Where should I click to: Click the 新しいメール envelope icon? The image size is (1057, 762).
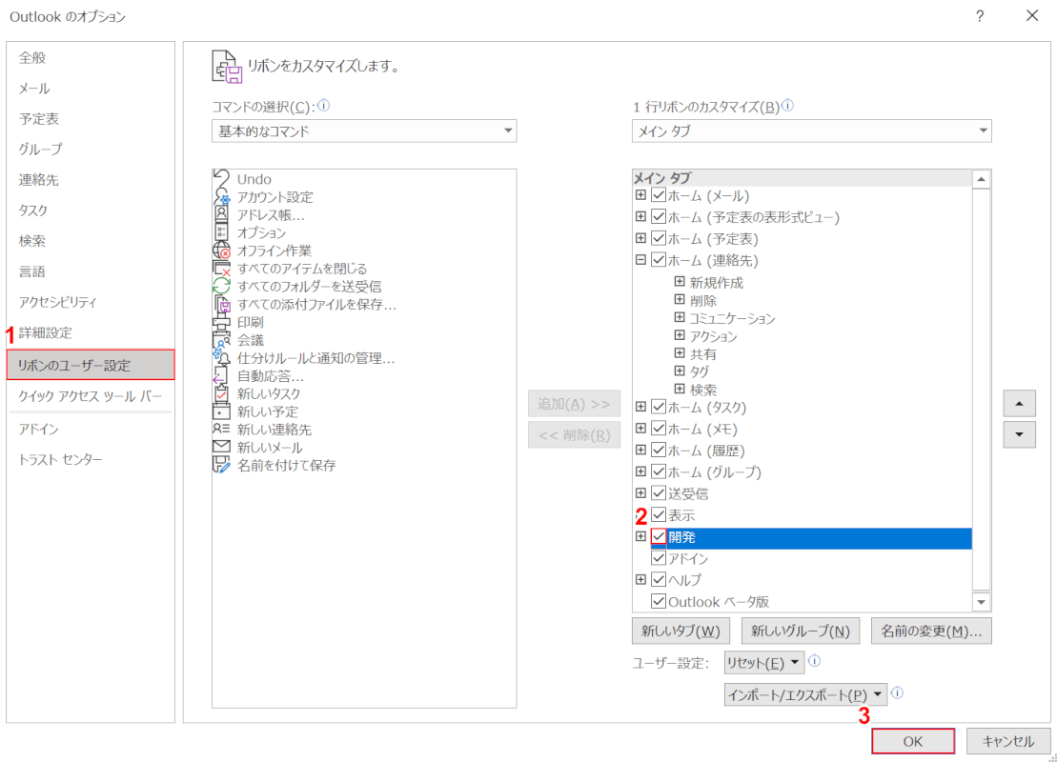(x=221, y=447)
